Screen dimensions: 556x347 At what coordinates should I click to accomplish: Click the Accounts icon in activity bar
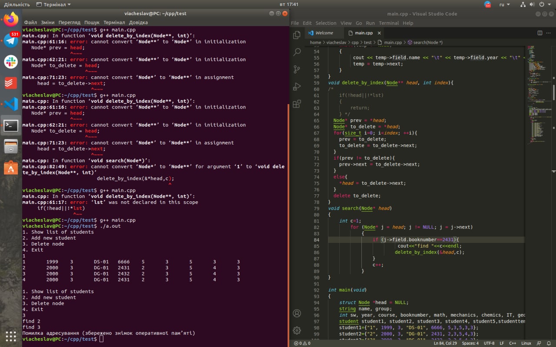(x=297, y=313)
